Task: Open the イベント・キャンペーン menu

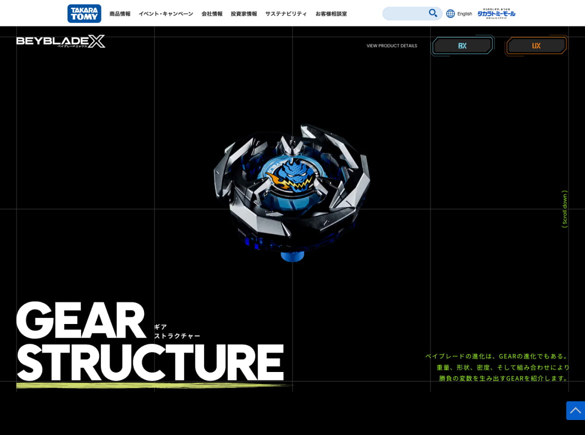Action: click(166, 14)
